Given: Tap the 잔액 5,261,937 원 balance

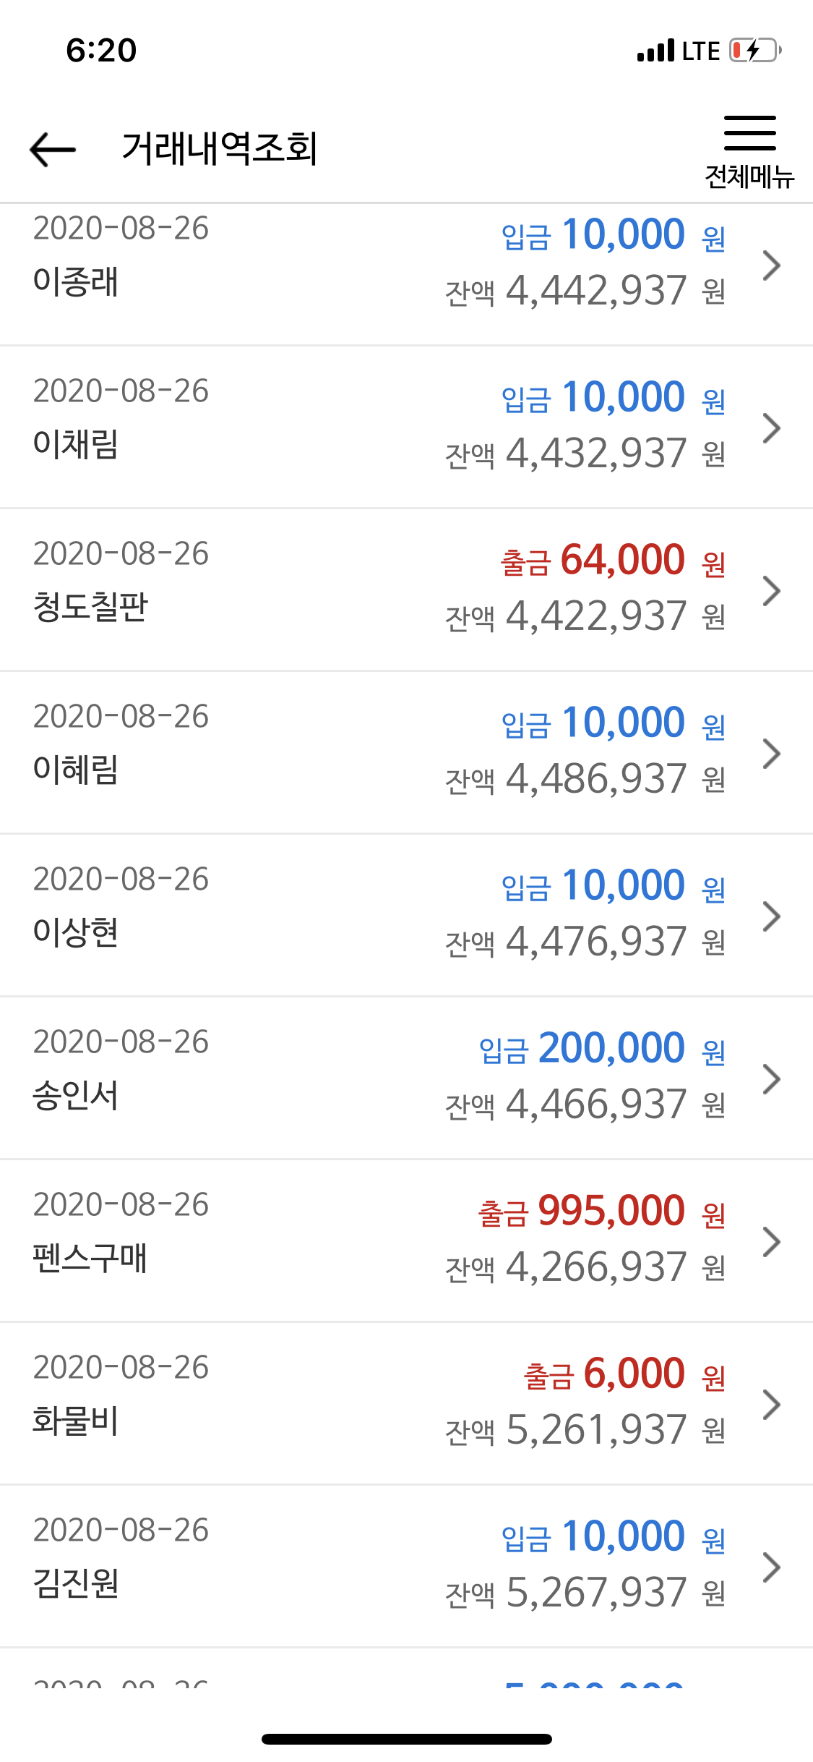Looking at the screenshot, I should click(585, 1430).
